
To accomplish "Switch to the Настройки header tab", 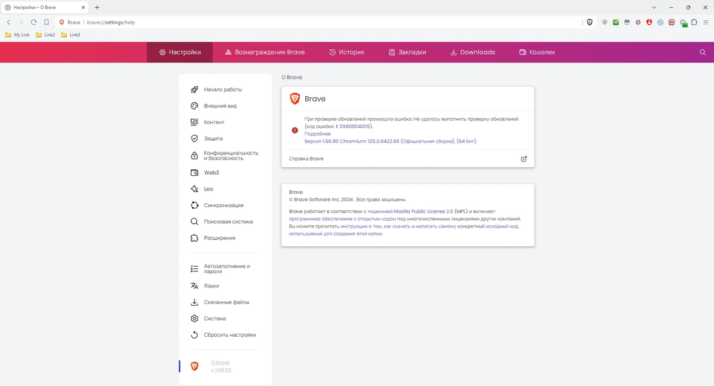I will (x=180, y=52).
